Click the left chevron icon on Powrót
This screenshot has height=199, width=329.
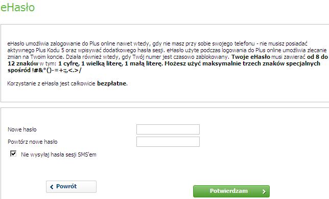tap(52, 187)
